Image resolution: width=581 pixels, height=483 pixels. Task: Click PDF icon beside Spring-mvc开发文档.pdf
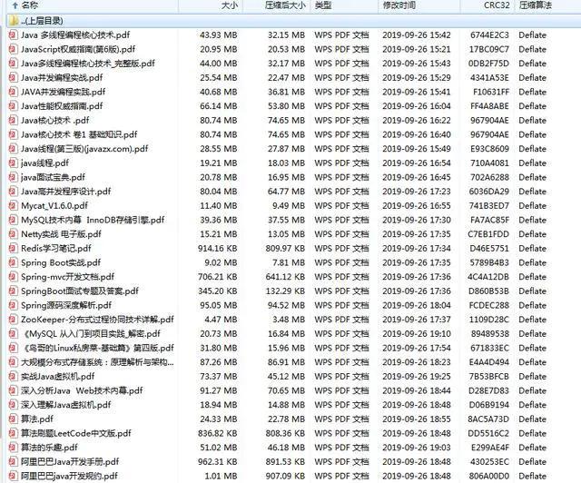(x=13, y=277)
